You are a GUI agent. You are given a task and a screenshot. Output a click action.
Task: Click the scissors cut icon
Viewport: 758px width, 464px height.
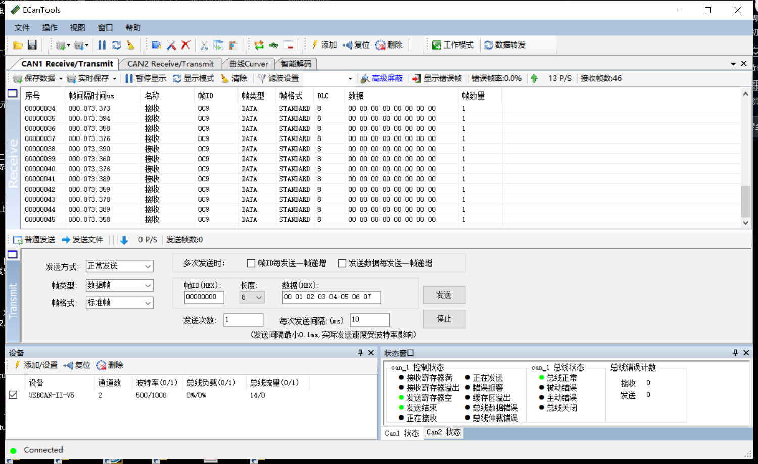(x=204, y=45)
